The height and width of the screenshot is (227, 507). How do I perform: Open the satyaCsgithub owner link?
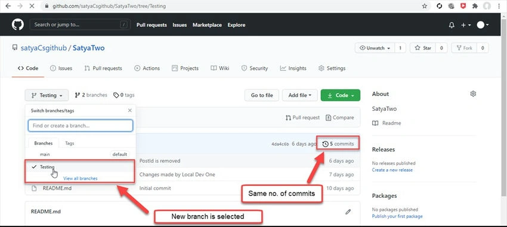click(44, 48)
